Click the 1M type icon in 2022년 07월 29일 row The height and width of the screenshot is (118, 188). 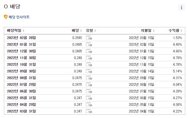pyautogui.click(x=89, y=85)
